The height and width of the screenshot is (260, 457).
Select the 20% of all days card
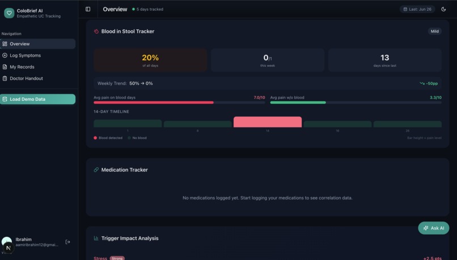click(x=150, y=60)
